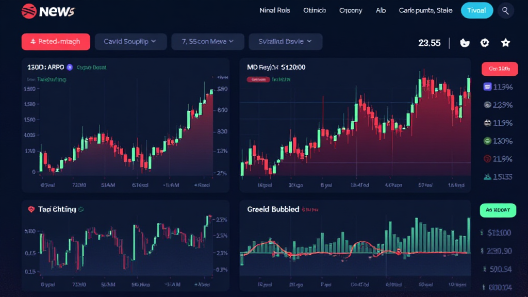Open the Ninal Rols menu item
The height and width of the screenshot is (297, 528).
click(x=274, y=10)
